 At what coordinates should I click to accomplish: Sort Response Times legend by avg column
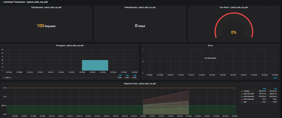[x=275, y=88]
